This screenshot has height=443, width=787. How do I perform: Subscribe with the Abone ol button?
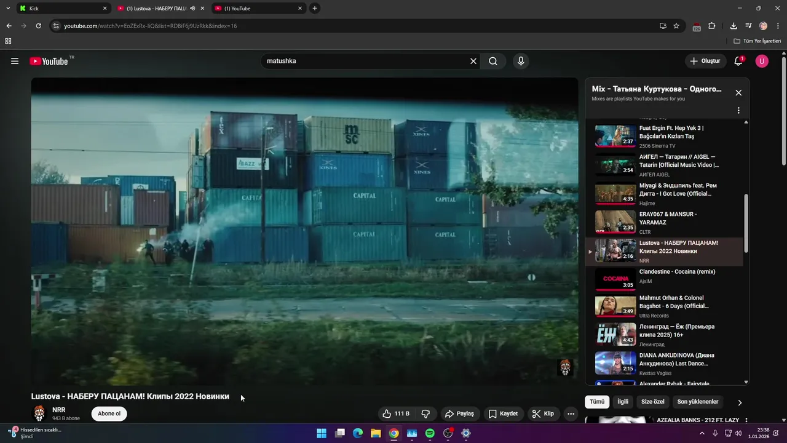point(109,413)
